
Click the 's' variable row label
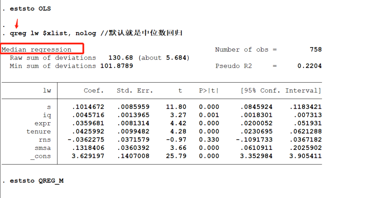49,107
